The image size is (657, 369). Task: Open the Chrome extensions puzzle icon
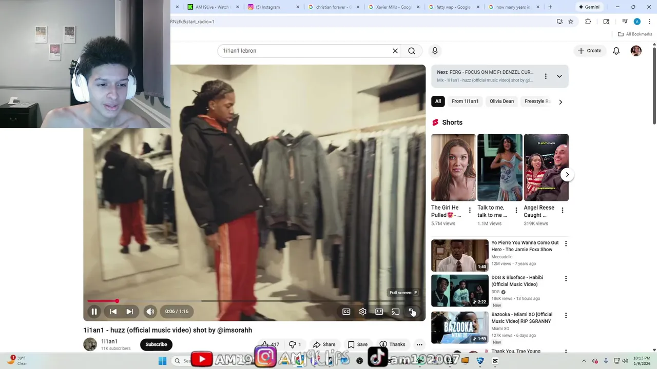[588, 22]
